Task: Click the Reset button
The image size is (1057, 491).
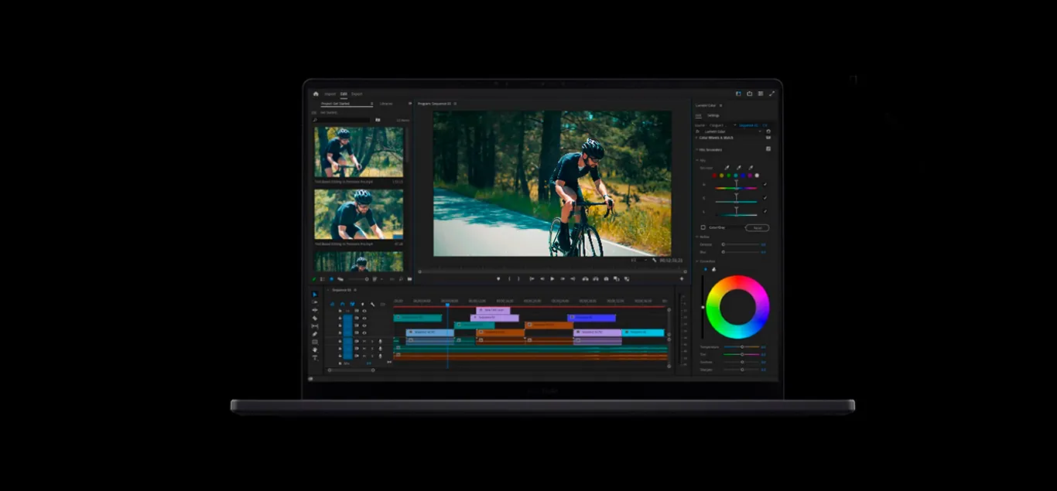Action: (x=757, y=227)
